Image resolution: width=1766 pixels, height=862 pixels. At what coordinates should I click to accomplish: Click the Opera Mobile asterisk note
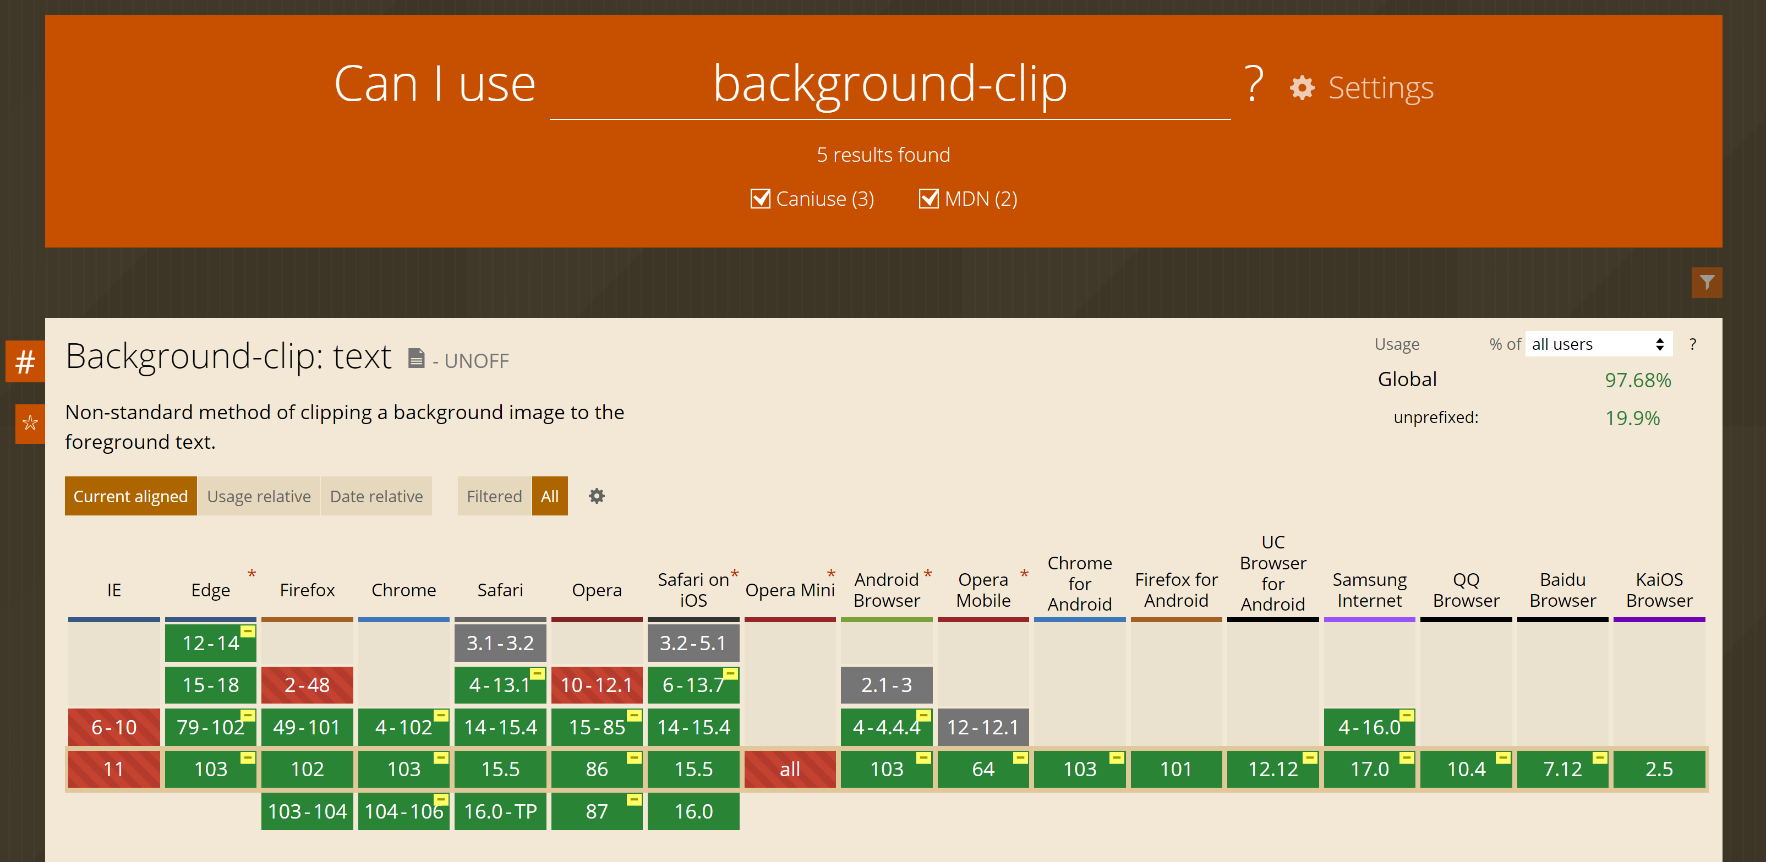1024,574
